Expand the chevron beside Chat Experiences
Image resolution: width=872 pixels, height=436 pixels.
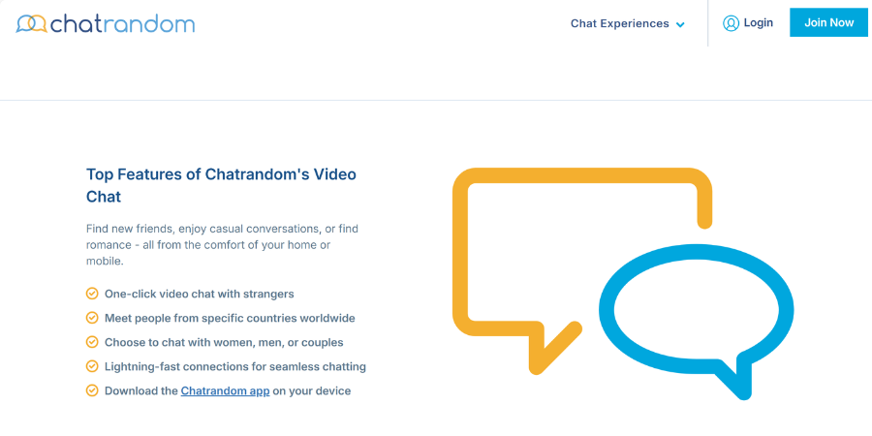[x=680, y=24]
